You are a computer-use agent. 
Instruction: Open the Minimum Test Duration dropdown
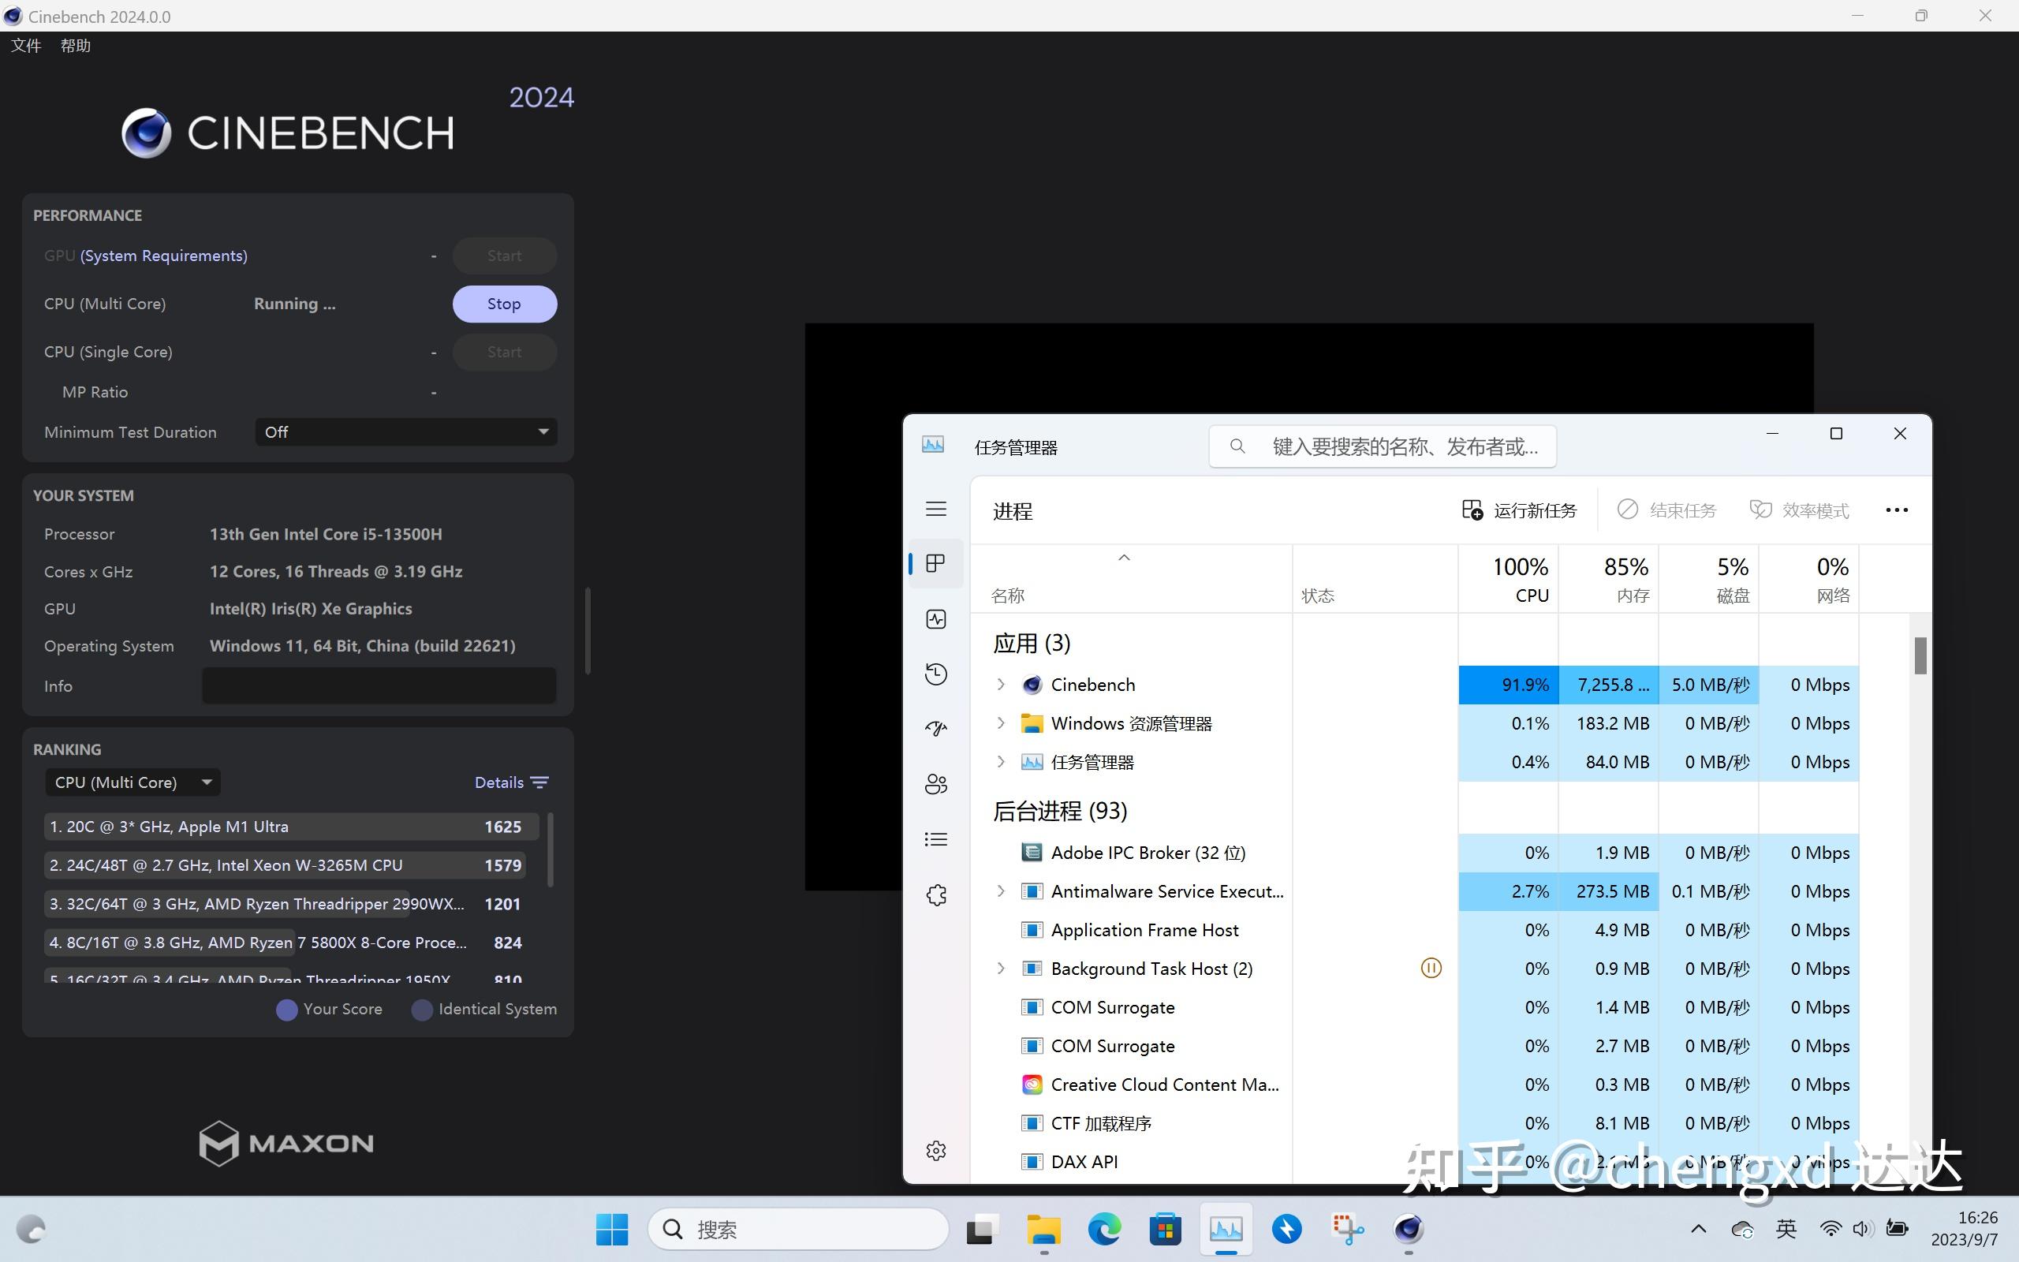click(x=405, y=431)
